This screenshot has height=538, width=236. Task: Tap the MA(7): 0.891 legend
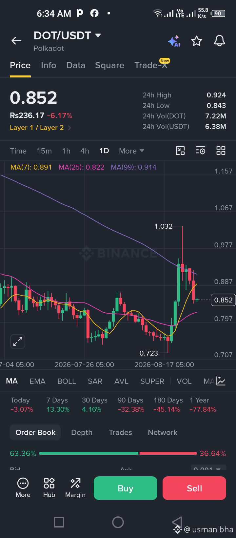point(31,167)
